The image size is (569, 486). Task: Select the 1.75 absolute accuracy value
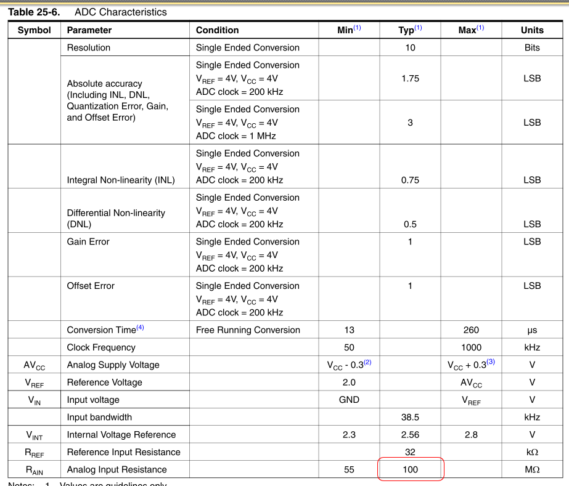point(410,78)
